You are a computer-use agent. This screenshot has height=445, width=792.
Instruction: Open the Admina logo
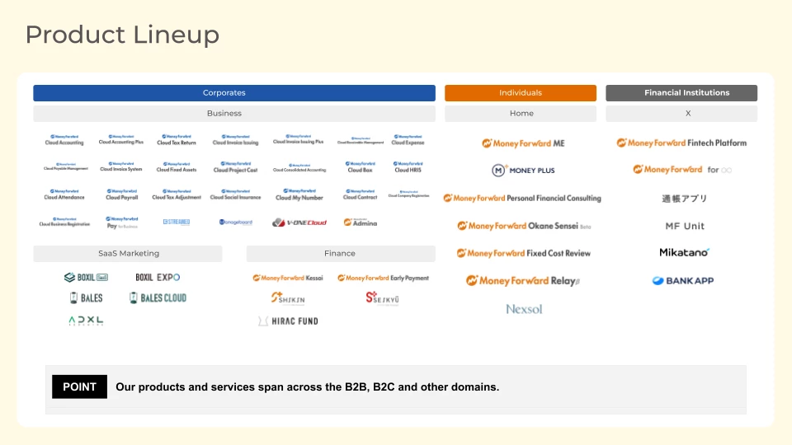pyautogui.click(x=361, y=222)
